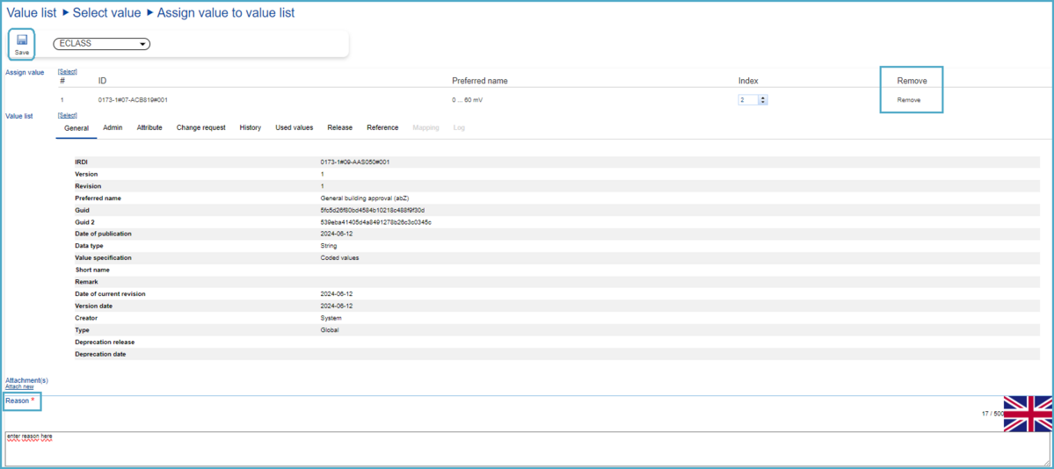Open the Release tab
The width and height of the screenshot is (1054, 469).
pyautogui.click(x=339, y=128)
